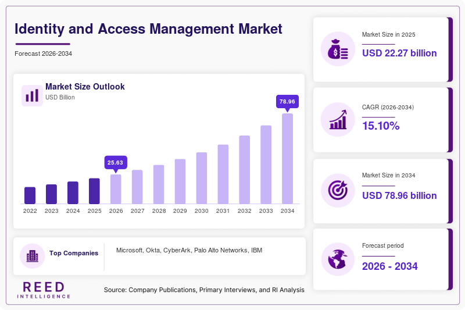Viewport: 465px width, 310px height.
Task: Click the Forecast period label
Action: 383,245
